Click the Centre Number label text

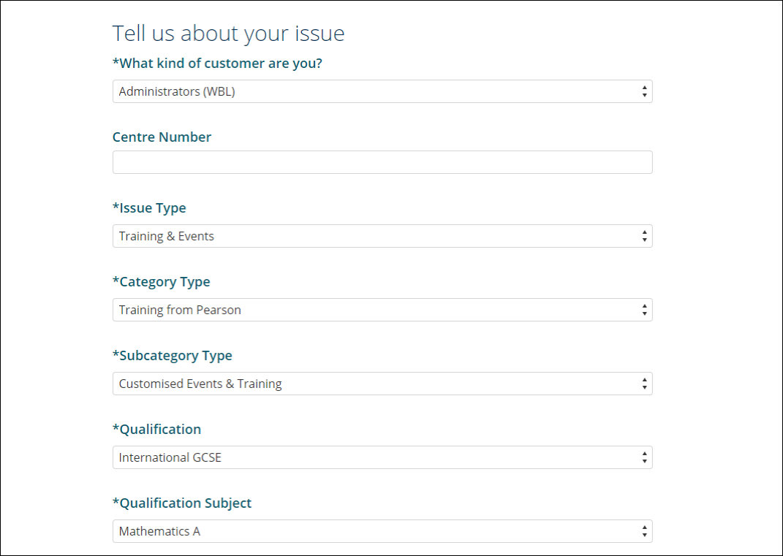point(162,137)
